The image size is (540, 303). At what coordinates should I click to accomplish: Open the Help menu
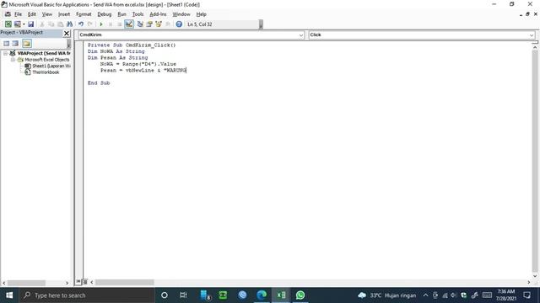coord(201,14)
